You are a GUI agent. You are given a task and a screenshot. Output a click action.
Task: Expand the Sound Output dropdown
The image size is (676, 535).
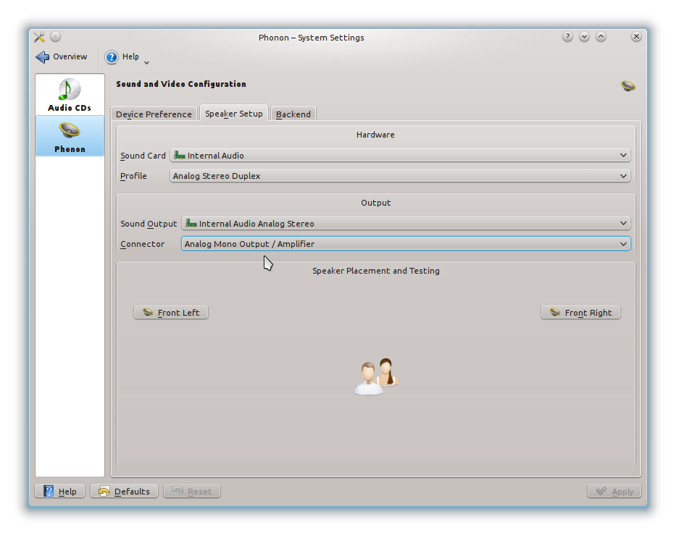click(x=405, y=224)
